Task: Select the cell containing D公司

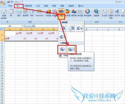Action: click(x=53, y=33)
